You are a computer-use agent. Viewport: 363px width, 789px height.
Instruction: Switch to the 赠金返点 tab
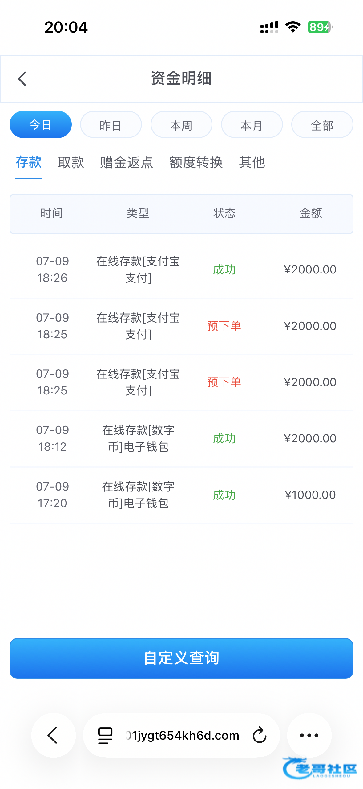pyautogui.click(x=127, y=162)
